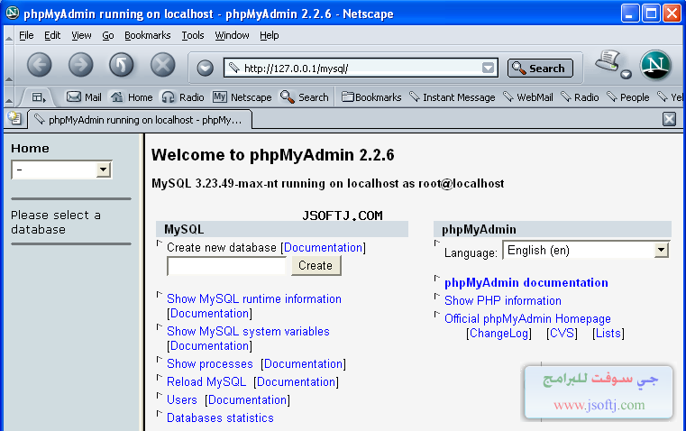
Task: Collapse the navigation toolbar grippy
Action: pyautogui.click(x=9, y=66)
